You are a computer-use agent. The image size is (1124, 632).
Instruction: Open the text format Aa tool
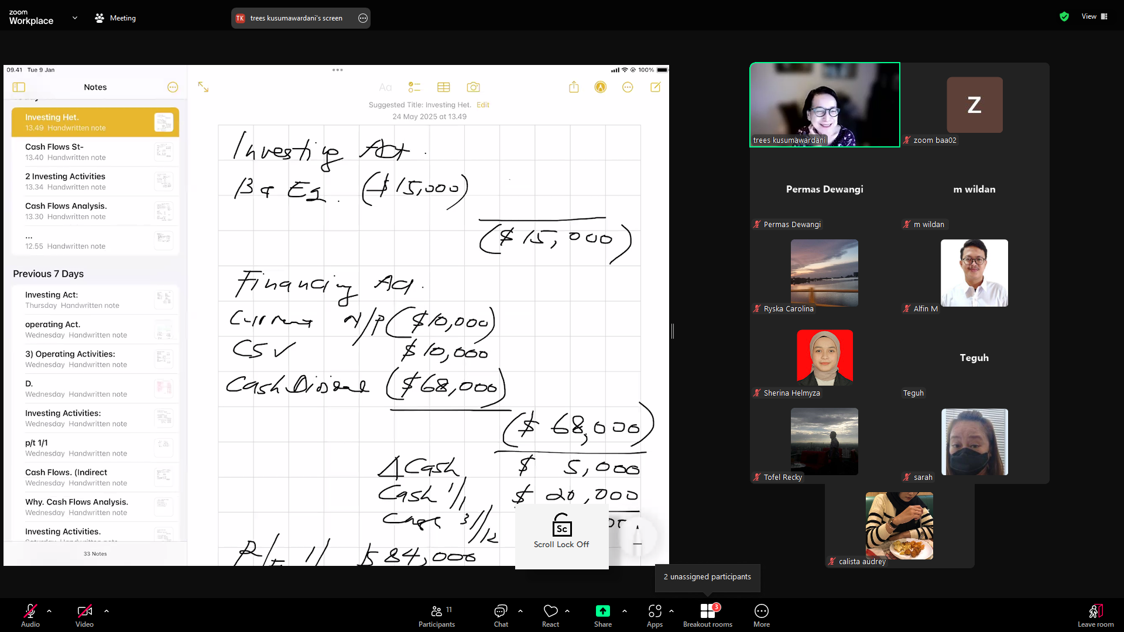[x=385, y=87]
